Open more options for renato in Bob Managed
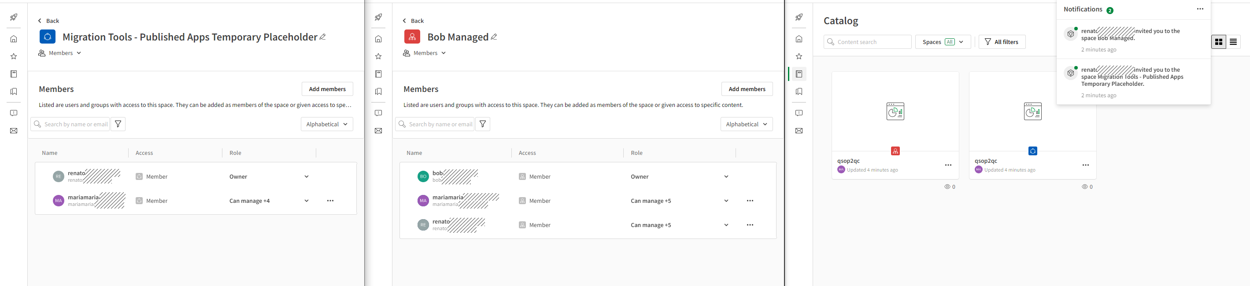This screenshot has width=1250, height=286. coord(750,225)
